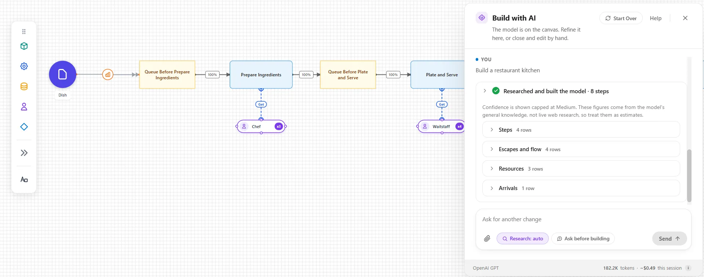Click the Get connector under Plate and Serve
Screen dimensions: 704x277
coord(442,105)
